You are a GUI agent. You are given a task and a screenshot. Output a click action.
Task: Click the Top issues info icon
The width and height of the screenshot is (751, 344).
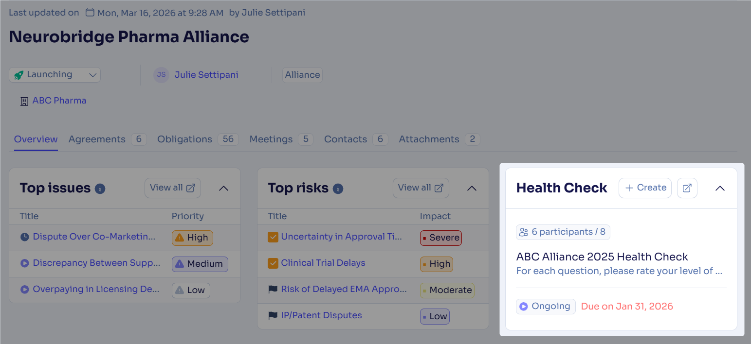[100, 189]
